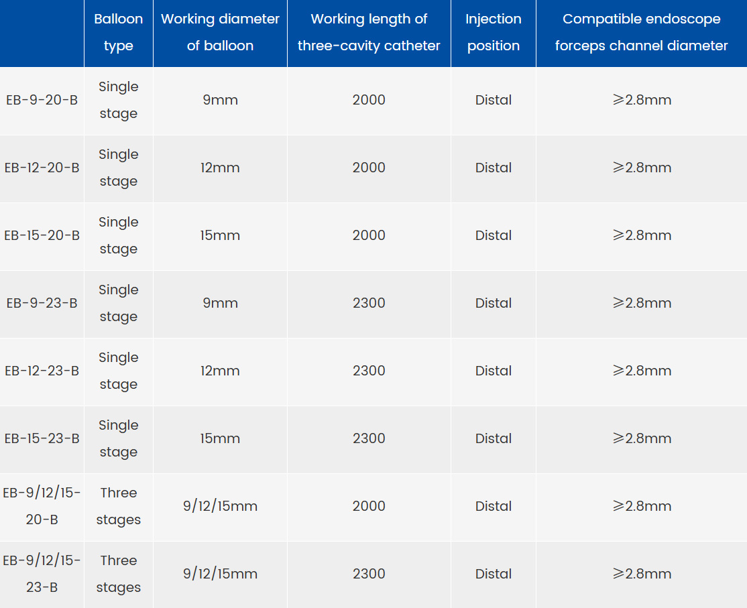This screenshot has width=747, height=608.
Task: Select the 'Injection position' column header
Action: coord(493,32)
